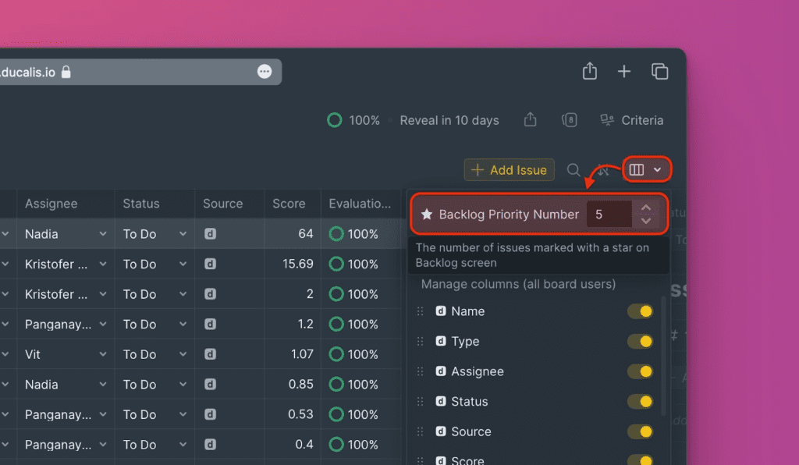Open the columns layout settings icon
The height and width of the screenshot is (465, 799).
click(637, 169)
